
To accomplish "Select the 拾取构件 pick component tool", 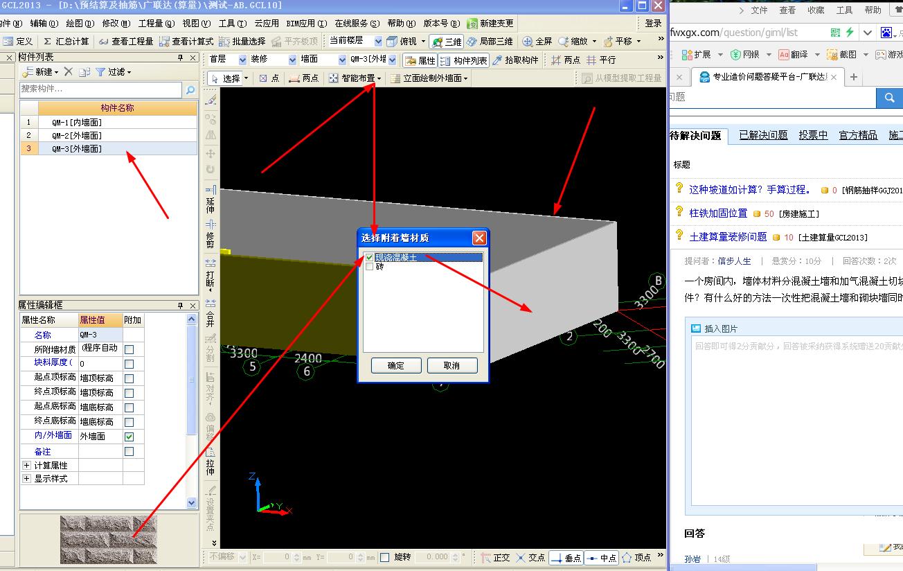I will pos(515,60).
